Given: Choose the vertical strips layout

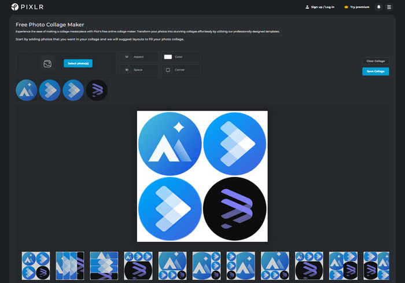Looking at the screenshot, I should click(x=70, y=266).
